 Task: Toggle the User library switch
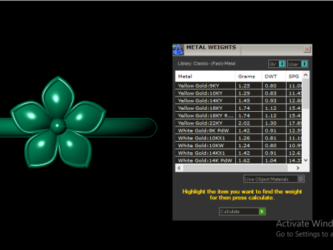tap(298, 64)
